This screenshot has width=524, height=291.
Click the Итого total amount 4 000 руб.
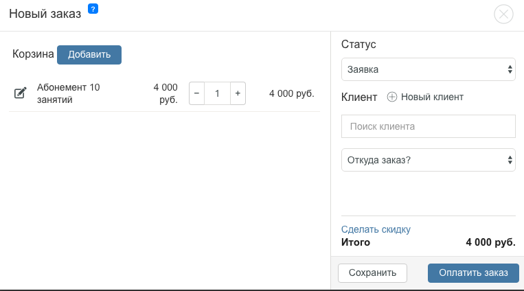[490, 242]
